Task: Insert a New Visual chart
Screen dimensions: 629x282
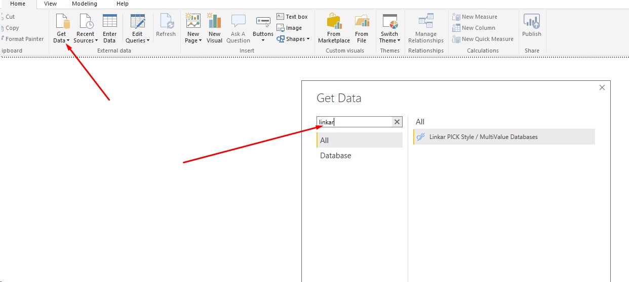Action: click(214, 28)
